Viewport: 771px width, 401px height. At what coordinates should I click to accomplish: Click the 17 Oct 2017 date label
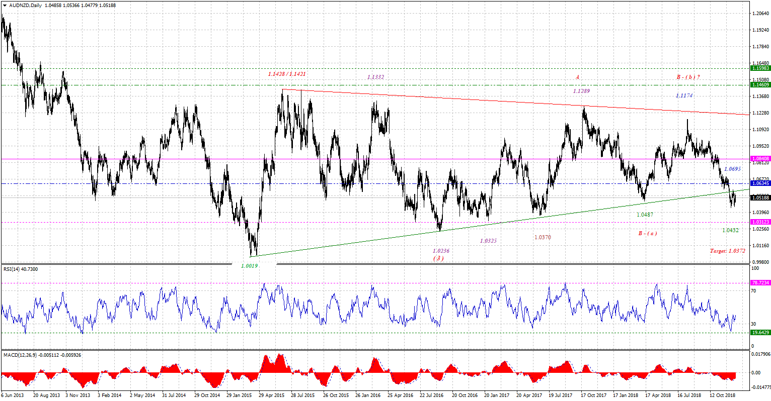coord(594,395)
